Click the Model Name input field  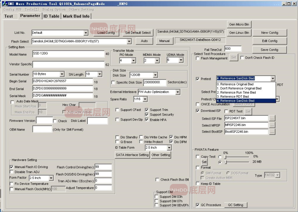click(68, 54)
